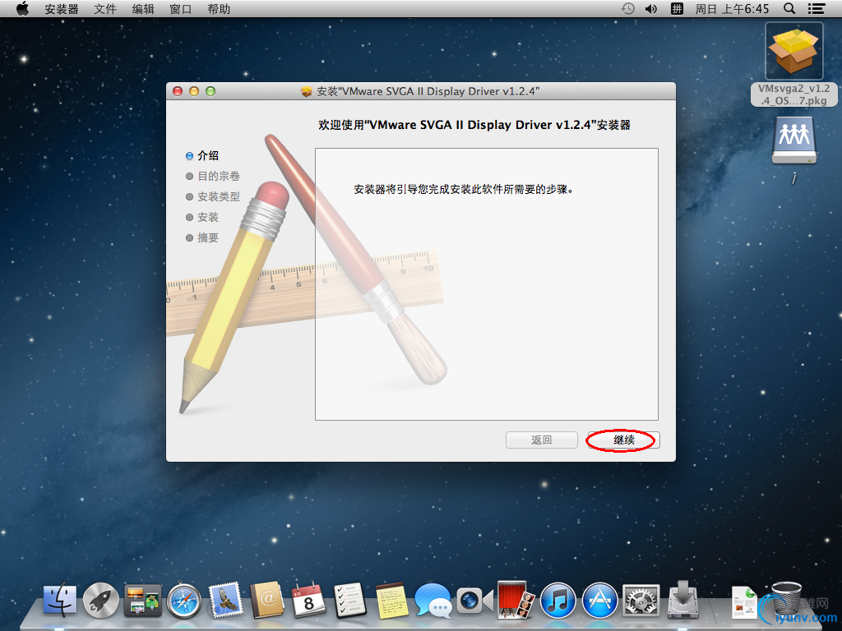Open the Apple menu
The image size is (842, 631).
(22, 8)
